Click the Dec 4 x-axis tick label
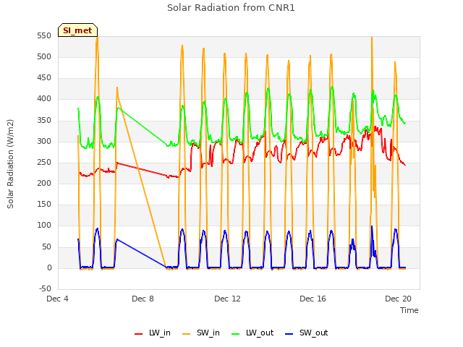This screenshot has height=347, width=463. (x=58, y=299)
